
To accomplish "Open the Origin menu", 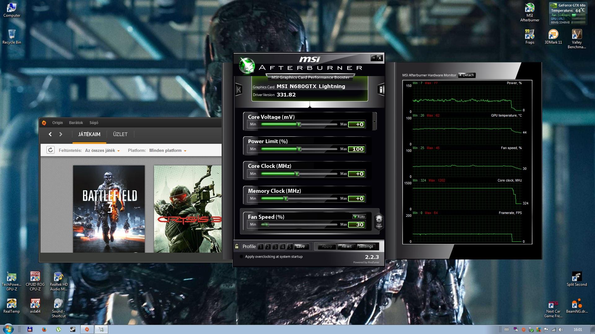I will pyautogui.click(x=57, y=123).
